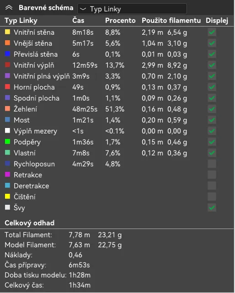The height and width of the screenshot is (293, 235).
Task: Click the green Podpěry color swatch
Action: 7,142
